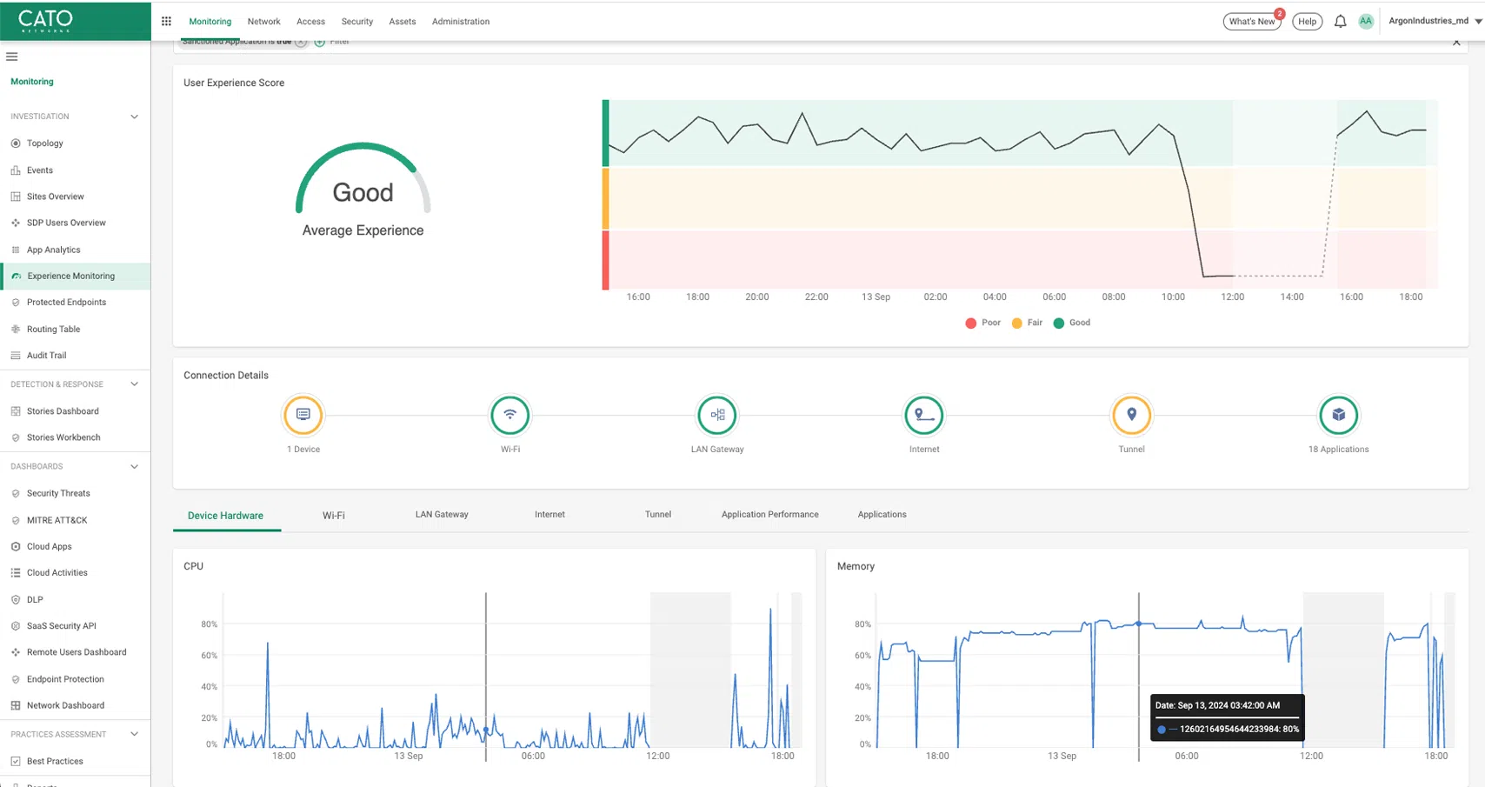Open the apps grid launcher icon

click(x=166, y=22)
